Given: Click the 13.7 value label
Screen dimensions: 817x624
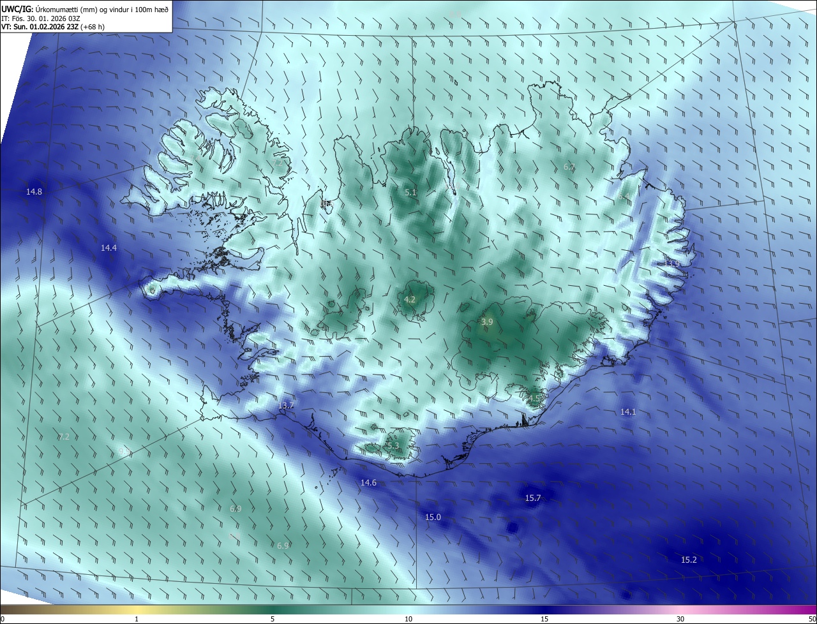Looking at the screenshot, I should point(287,406).
